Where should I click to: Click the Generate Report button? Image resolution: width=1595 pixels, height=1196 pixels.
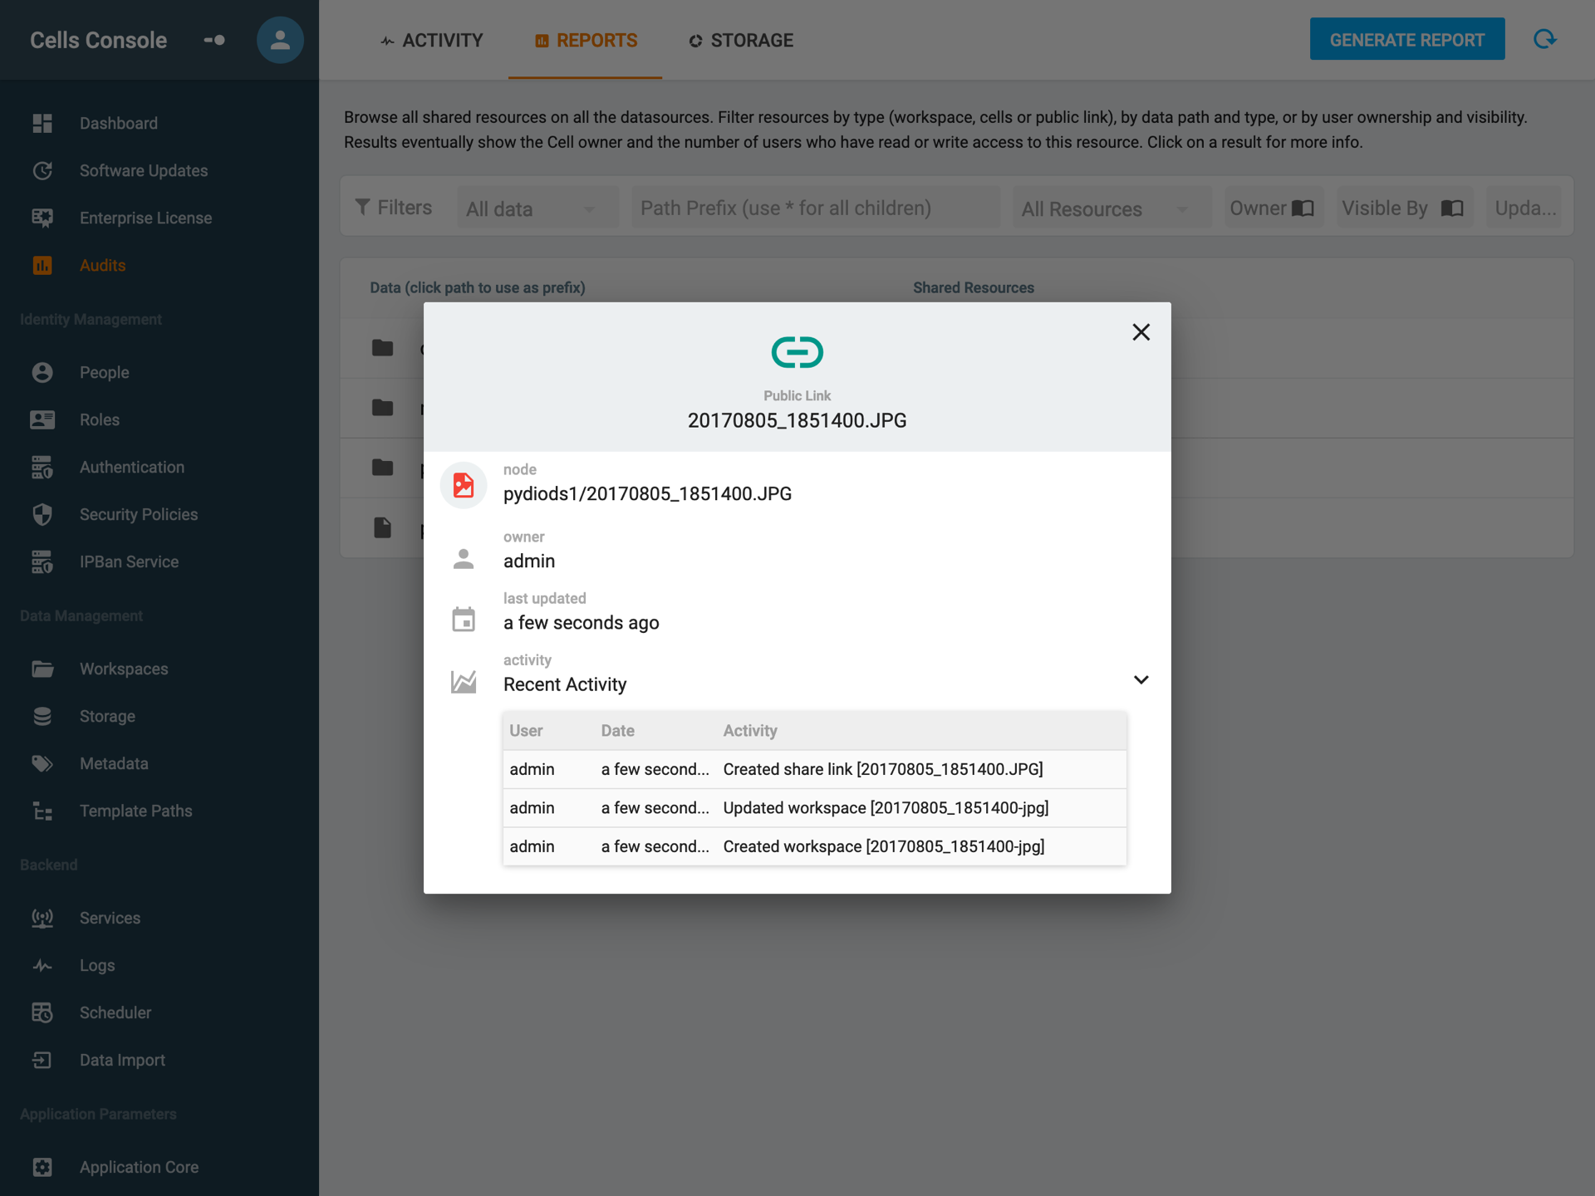(x=1406, y=39)
